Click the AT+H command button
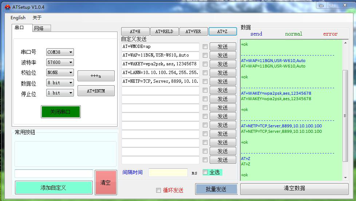 pos(135,32)
